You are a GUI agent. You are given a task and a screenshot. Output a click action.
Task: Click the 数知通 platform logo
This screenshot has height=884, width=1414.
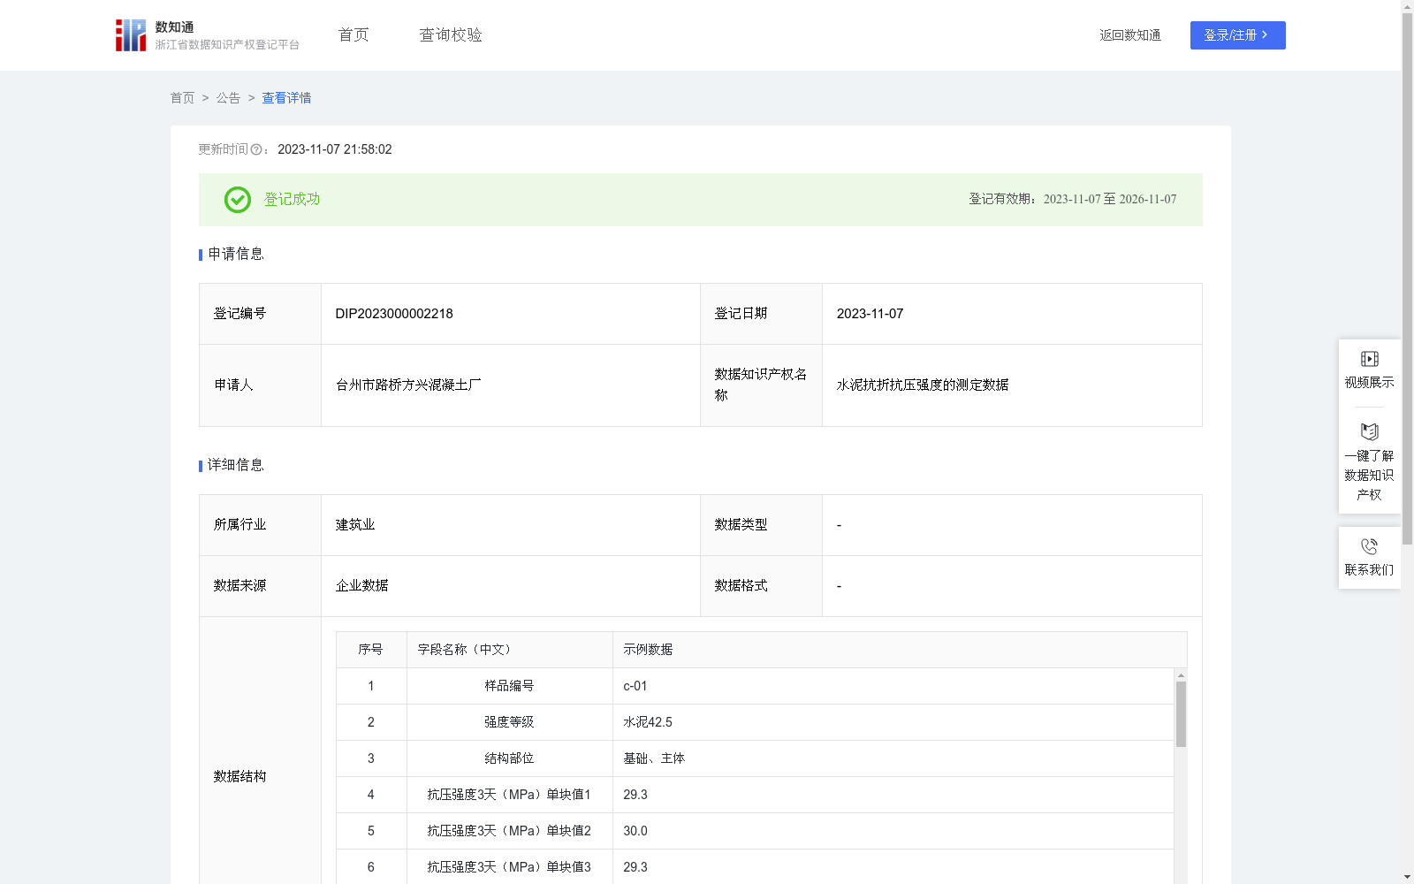[207, 35]
